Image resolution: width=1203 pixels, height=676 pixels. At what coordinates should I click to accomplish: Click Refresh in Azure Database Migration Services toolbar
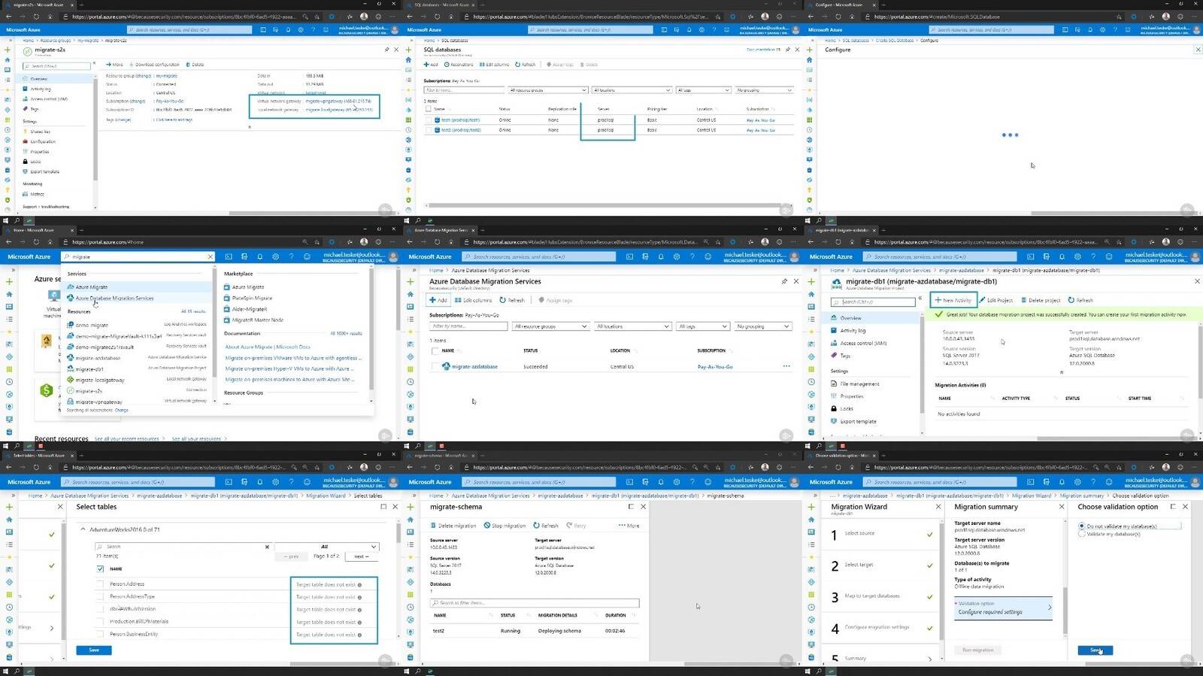click(513, 300)
